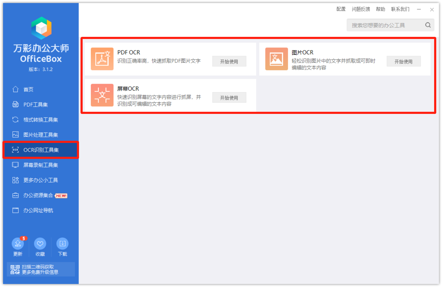The height and width of the screenshot is (287, 442).
Task: Open the 屏幕OCR tool icon
Action: tap(102, 95)
